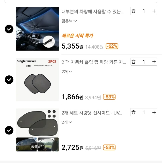Add one more Single Sucker curtain pack
162x163 pixels.
tap(154, 62)
